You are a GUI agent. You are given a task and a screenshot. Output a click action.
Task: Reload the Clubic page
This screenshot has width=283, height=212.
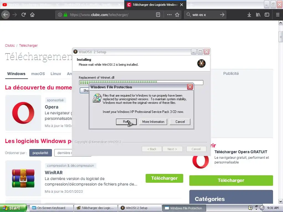click(23, 15)
